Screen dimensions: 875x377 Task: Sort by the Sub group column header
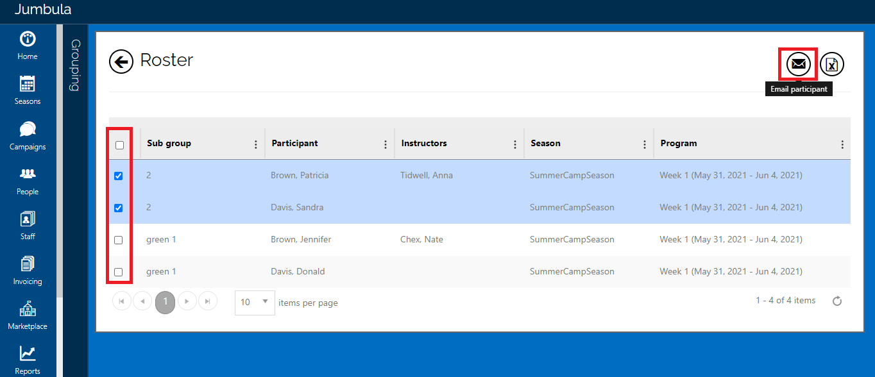tap(169, 143)
